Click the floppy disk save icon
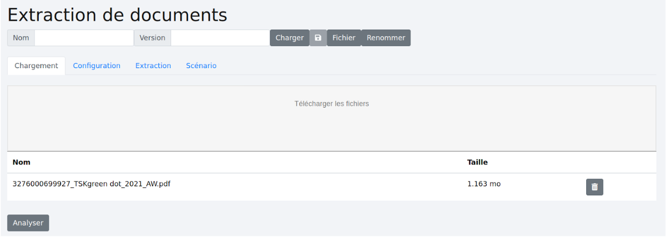Screen dimensions: 666x237 tap(318, 38)
